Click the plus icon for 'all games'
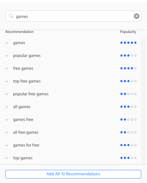Viewport: 147px width, 183px height. 7,107
